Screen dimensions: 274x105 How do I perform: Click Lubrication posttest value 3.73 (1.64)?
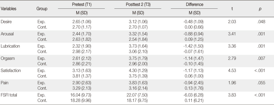pos(138,46)
